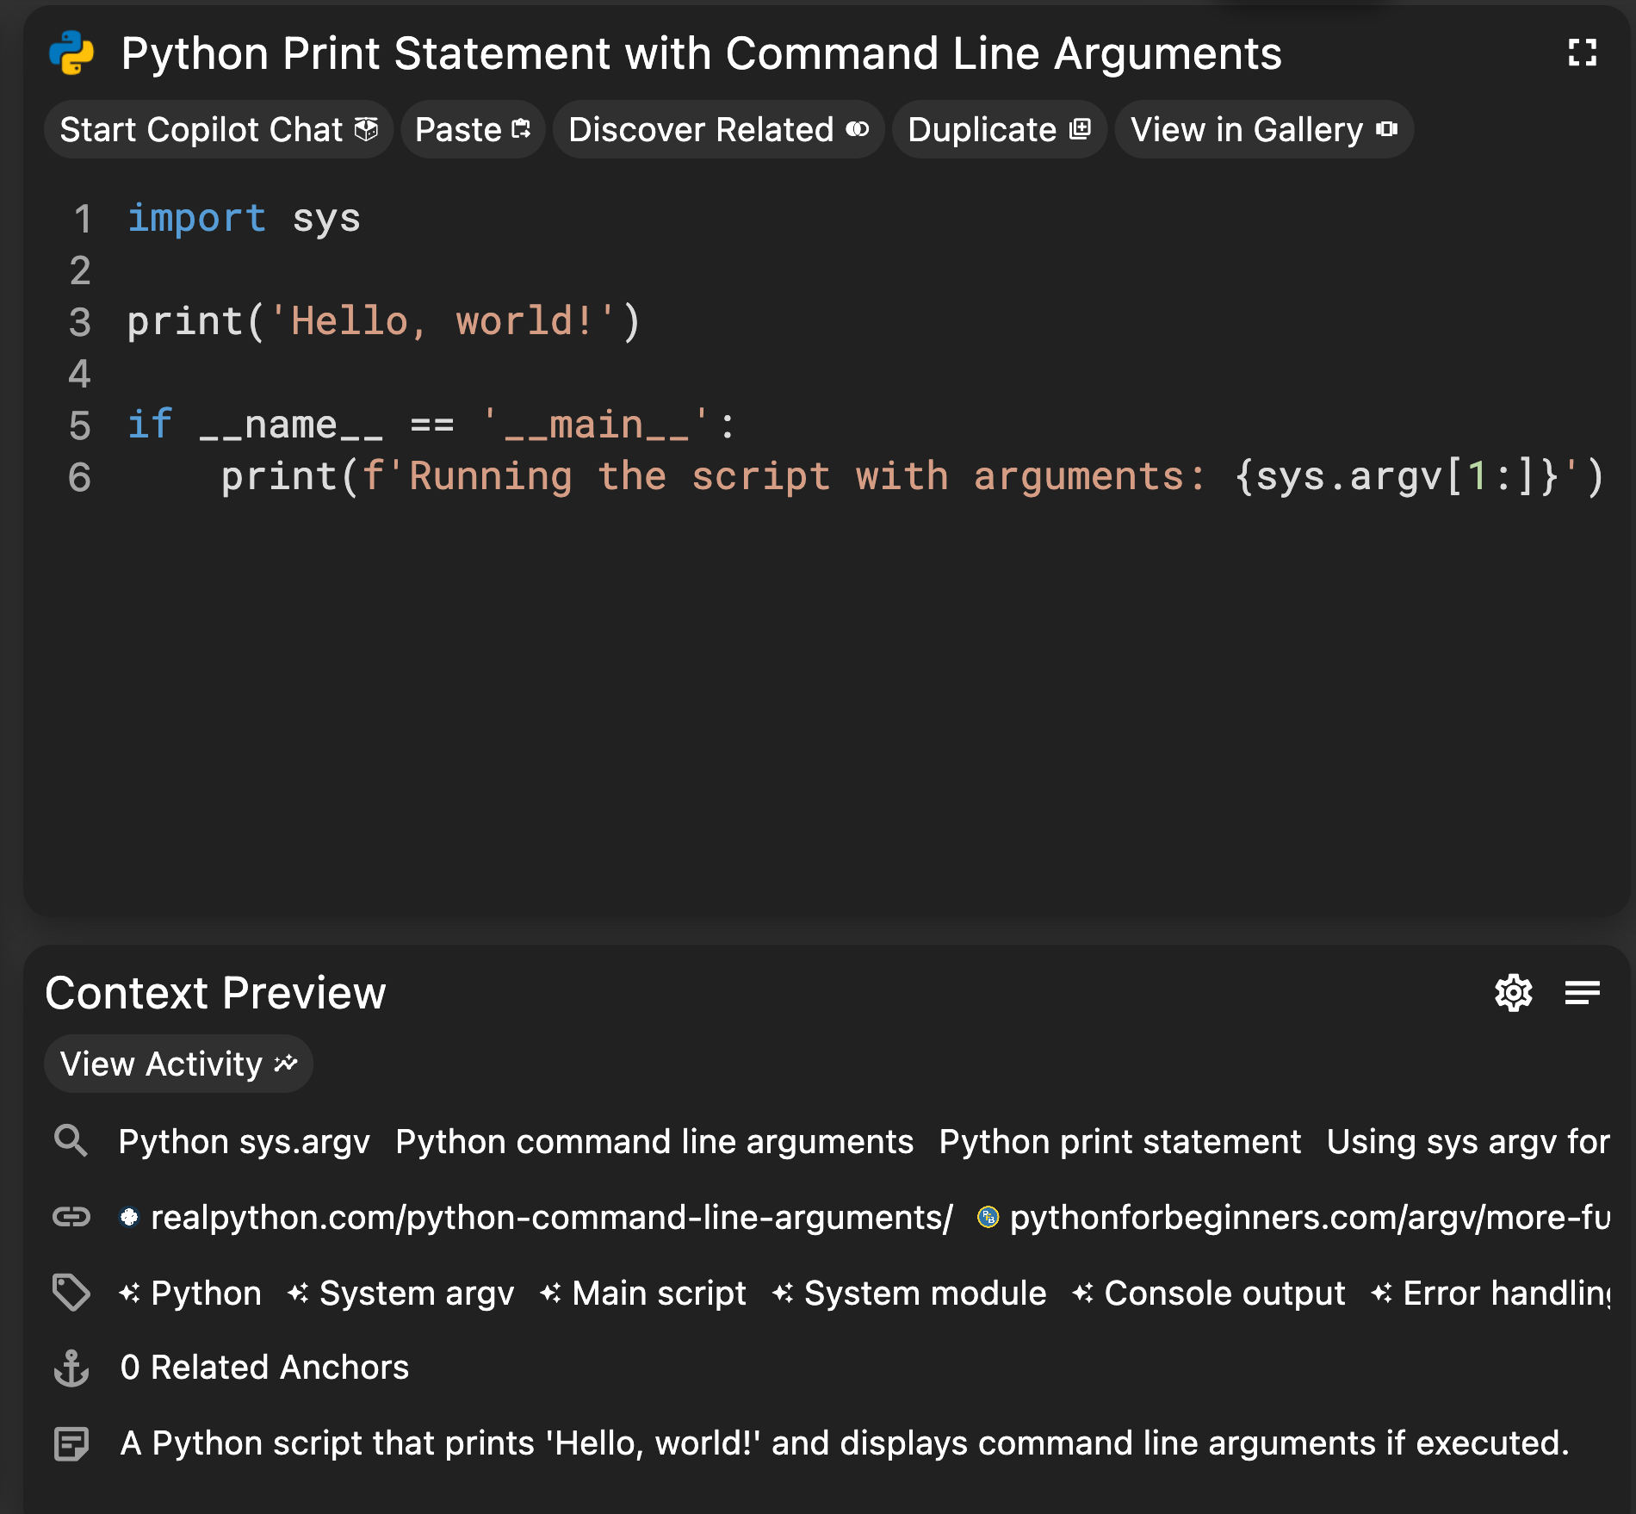This screenshot has height=1514, width=1636.
Task: Click line number 4 in gutter
Action: pos(80,374)
